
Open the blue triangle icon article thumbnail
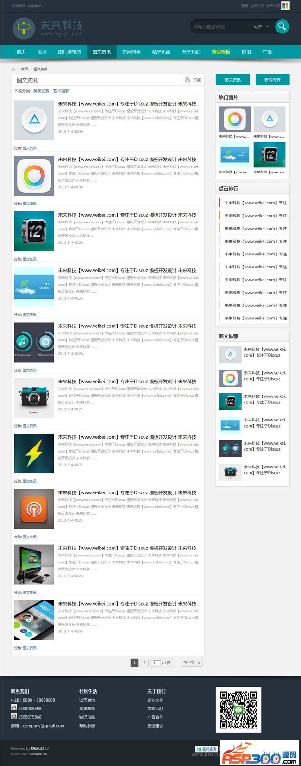pyautogui.click(x=34, y=120)
